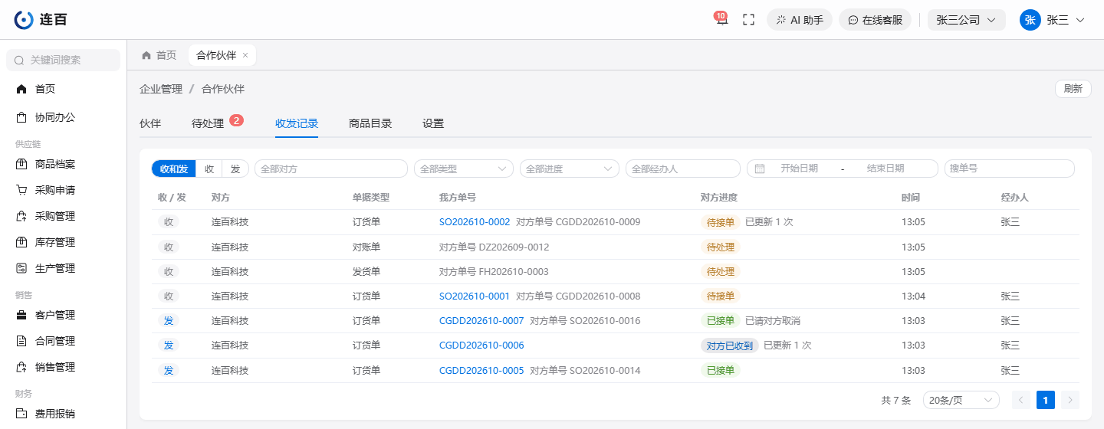Switch to the 伙伴 tab
The width and height of the screenshot is (1104, 429).
pos(150,123)
